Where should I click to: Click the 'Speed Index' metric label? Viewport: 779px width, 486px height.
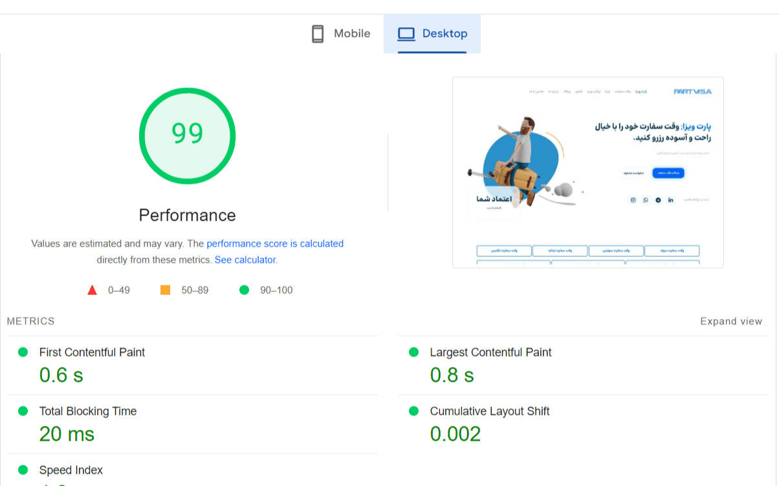tap(71, 470)
